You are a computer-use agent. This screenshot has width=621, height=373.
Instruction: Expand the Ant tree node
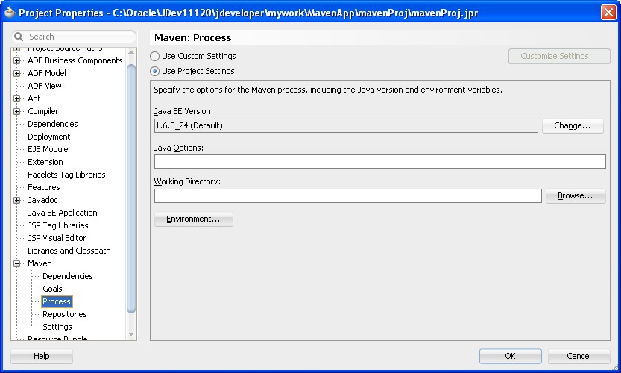pyautogui.click(x=16, y=98)
